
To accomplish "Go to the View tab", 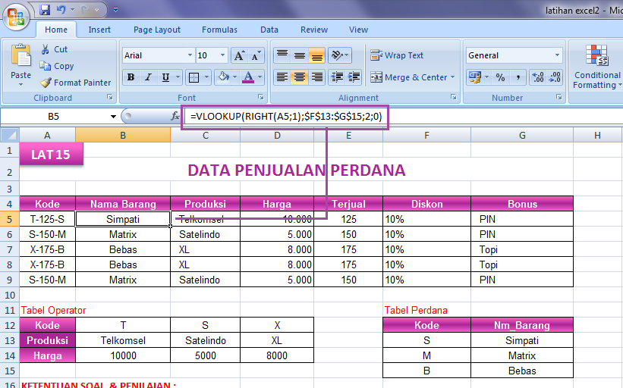I will [358, 30].
